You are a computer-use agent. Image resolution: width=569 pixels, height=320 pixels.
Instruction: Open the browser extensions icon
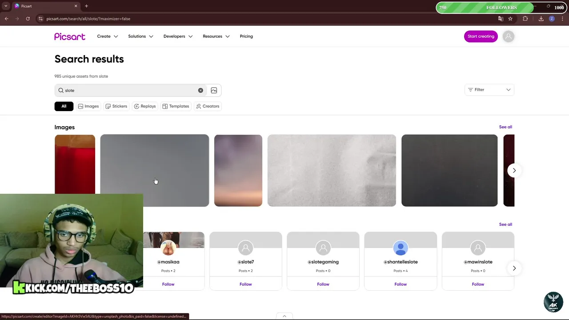pos(525,19)
